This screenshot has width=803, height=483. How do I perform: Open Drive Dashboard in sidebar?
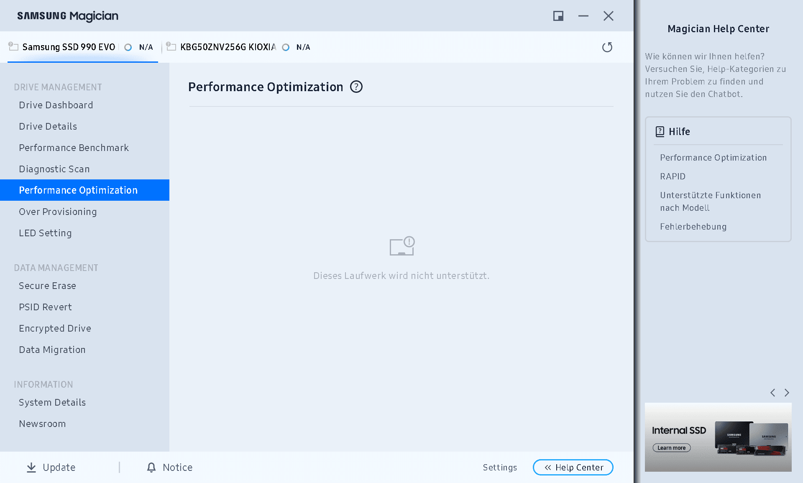coord(56,105)
